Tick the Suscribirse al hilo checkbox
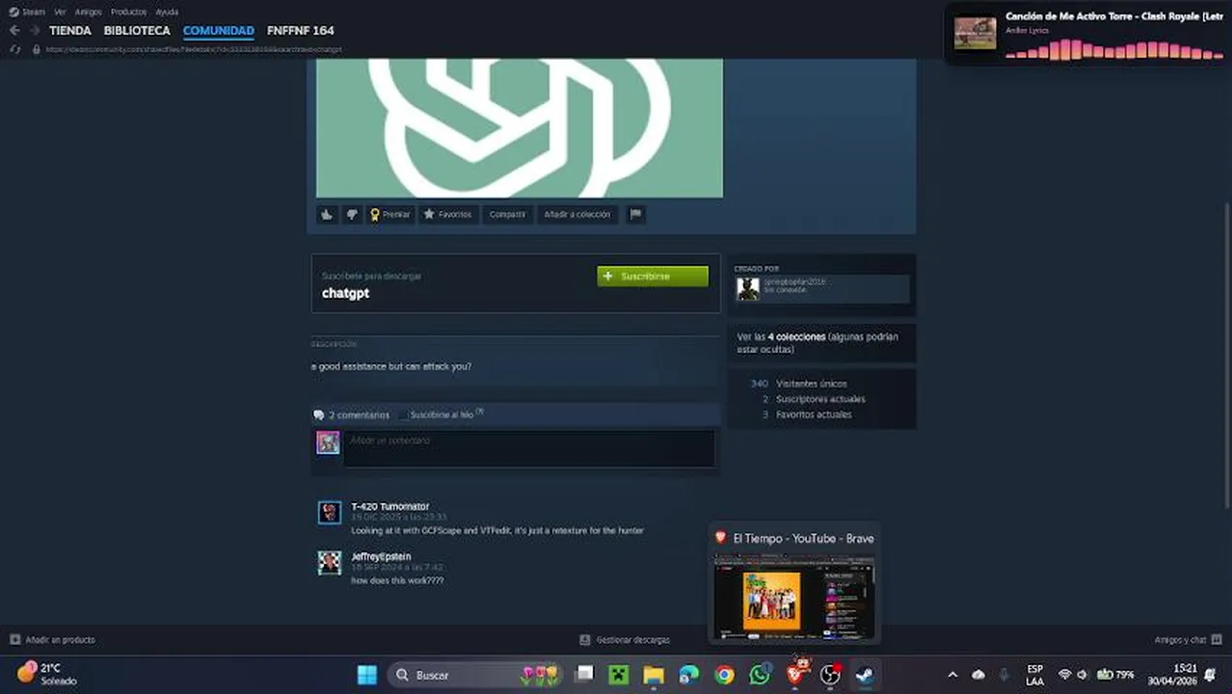 tap(404, 415)
